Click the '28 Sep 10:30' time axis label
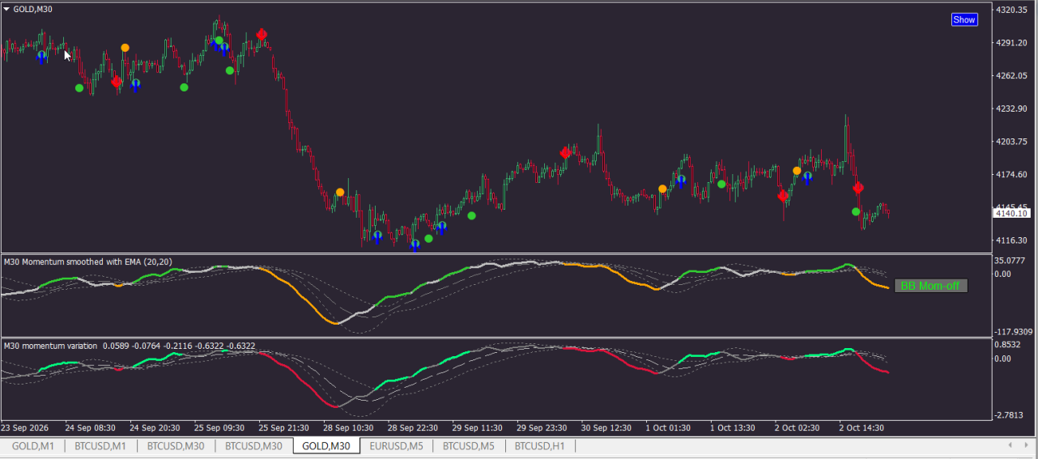Image resolution: width=1038 pixels, height=459 pixels. 349,428
